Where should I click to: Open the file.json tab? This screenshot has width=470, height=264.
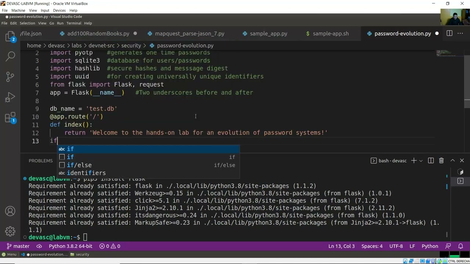click(x=31, y=33)
